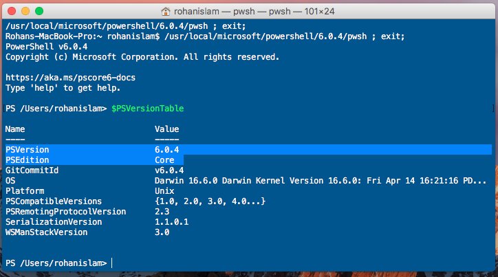Click the PSVersion value 6.0.4
The height and width of the screenshot is (277, 498).
166,150
